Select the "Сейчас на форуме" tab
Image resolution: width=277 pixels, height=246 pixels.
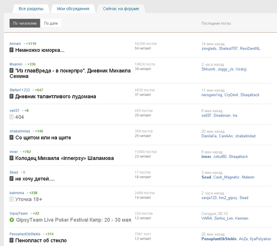(121, 9)
